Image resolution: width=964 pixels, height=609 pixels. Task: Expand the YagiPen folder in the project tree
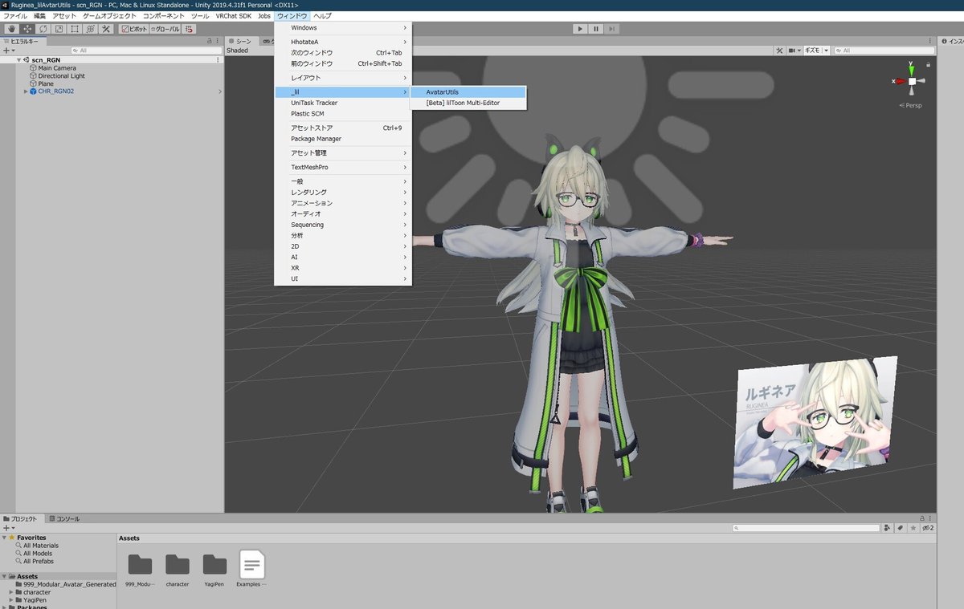click(x=11, y=600)
